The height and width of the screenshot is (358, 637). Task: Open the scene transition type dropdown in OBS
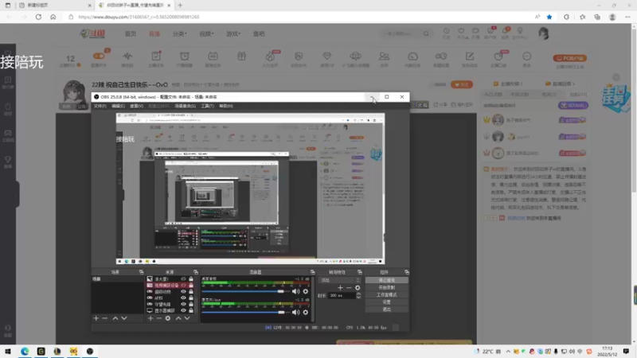pyautogui.click(x=340, y=280)
